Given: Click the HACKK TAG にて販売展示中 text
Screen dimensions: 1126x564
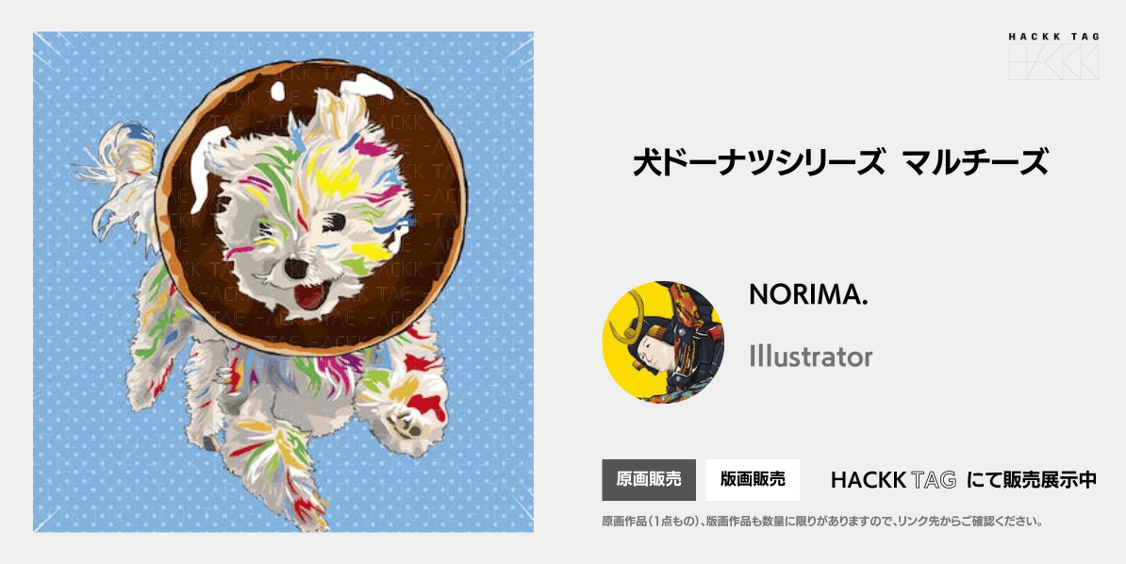Looking at the screenshot, I should [x=964, y=480].
